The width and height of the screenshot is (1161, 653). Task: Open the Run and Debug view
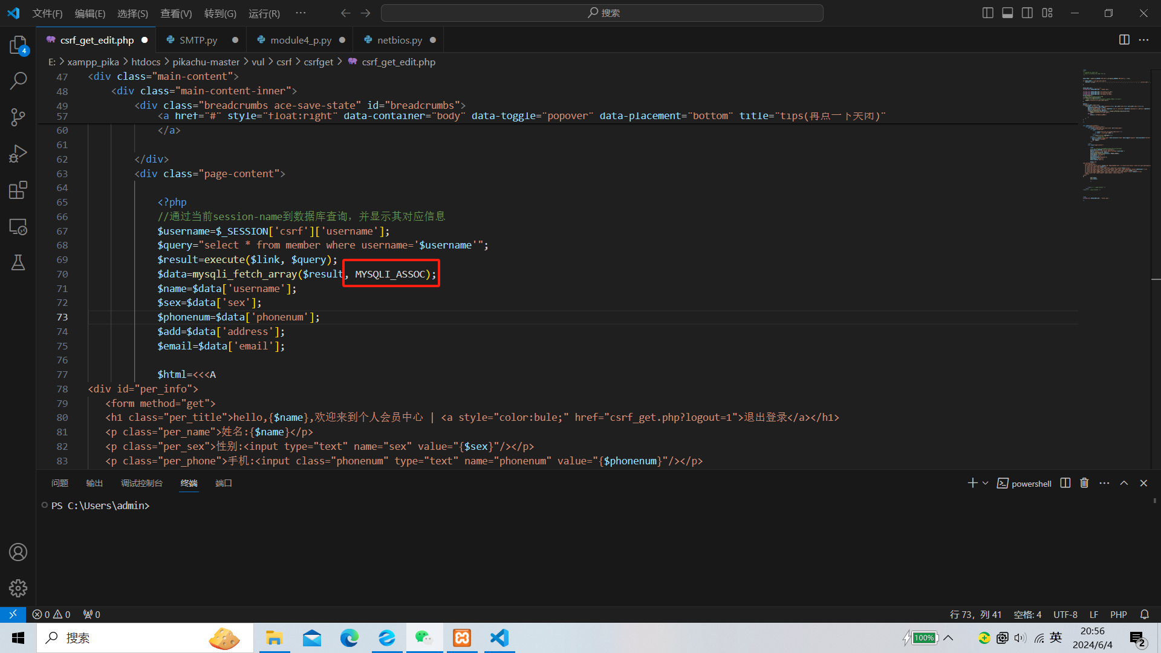coord(18,154)
